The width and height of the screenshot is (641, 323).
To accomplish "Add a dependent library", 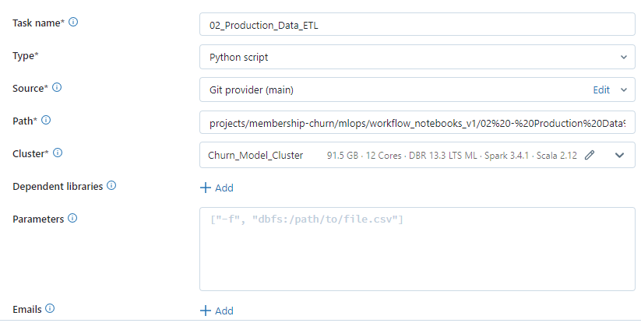I will point(217,188).
